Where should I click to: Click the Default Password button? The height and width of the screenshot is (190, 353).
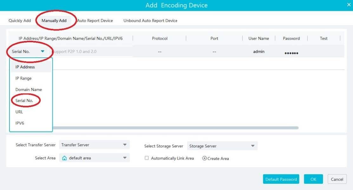pyautogui.click(x=281, y=179)
